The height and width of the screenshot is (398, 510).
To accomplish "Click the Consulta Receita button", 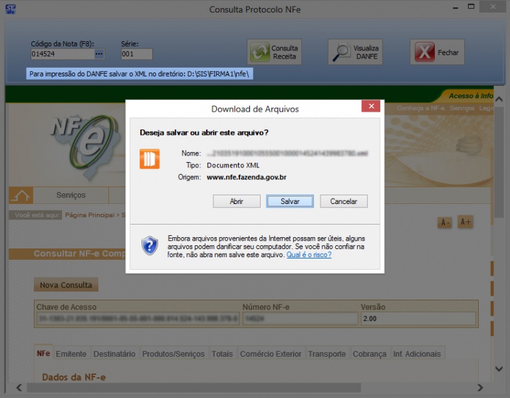I will tap(275, 52).
